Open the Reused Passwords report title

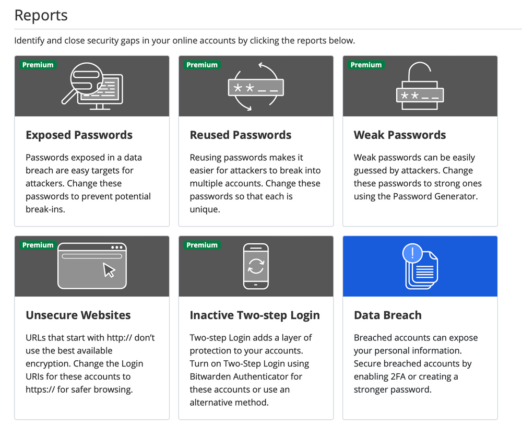click(x=240, y=135)
